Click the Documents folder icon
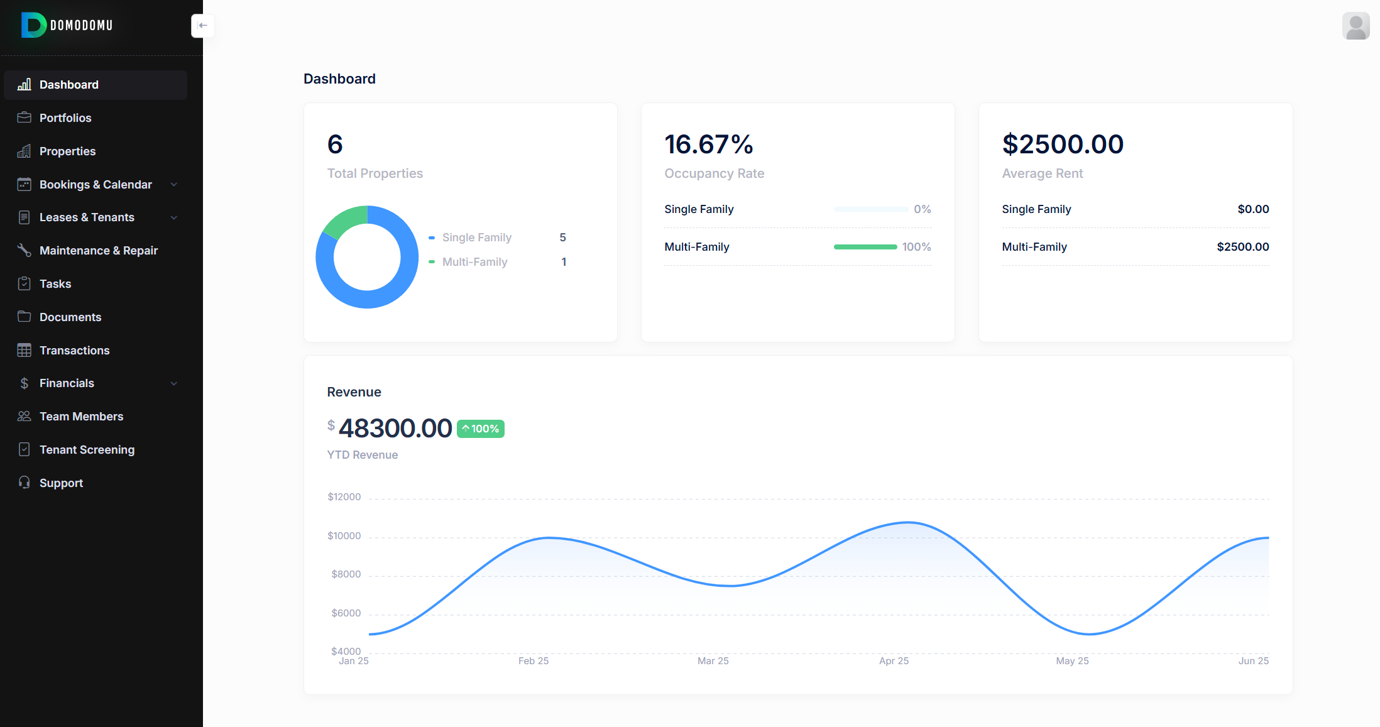The height and width of the screenshot is (727, 1380). click(x=24, y=317)
